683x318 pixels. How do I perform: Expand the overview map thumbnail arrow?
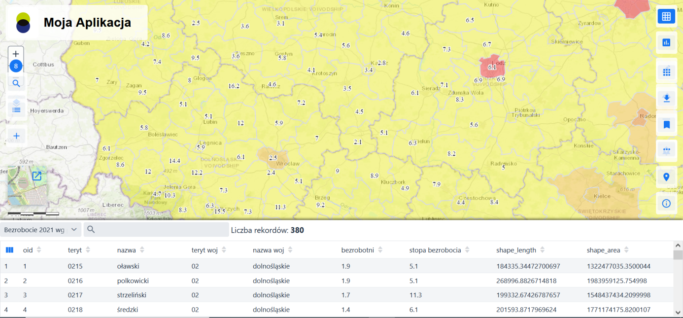pos(36,176)
